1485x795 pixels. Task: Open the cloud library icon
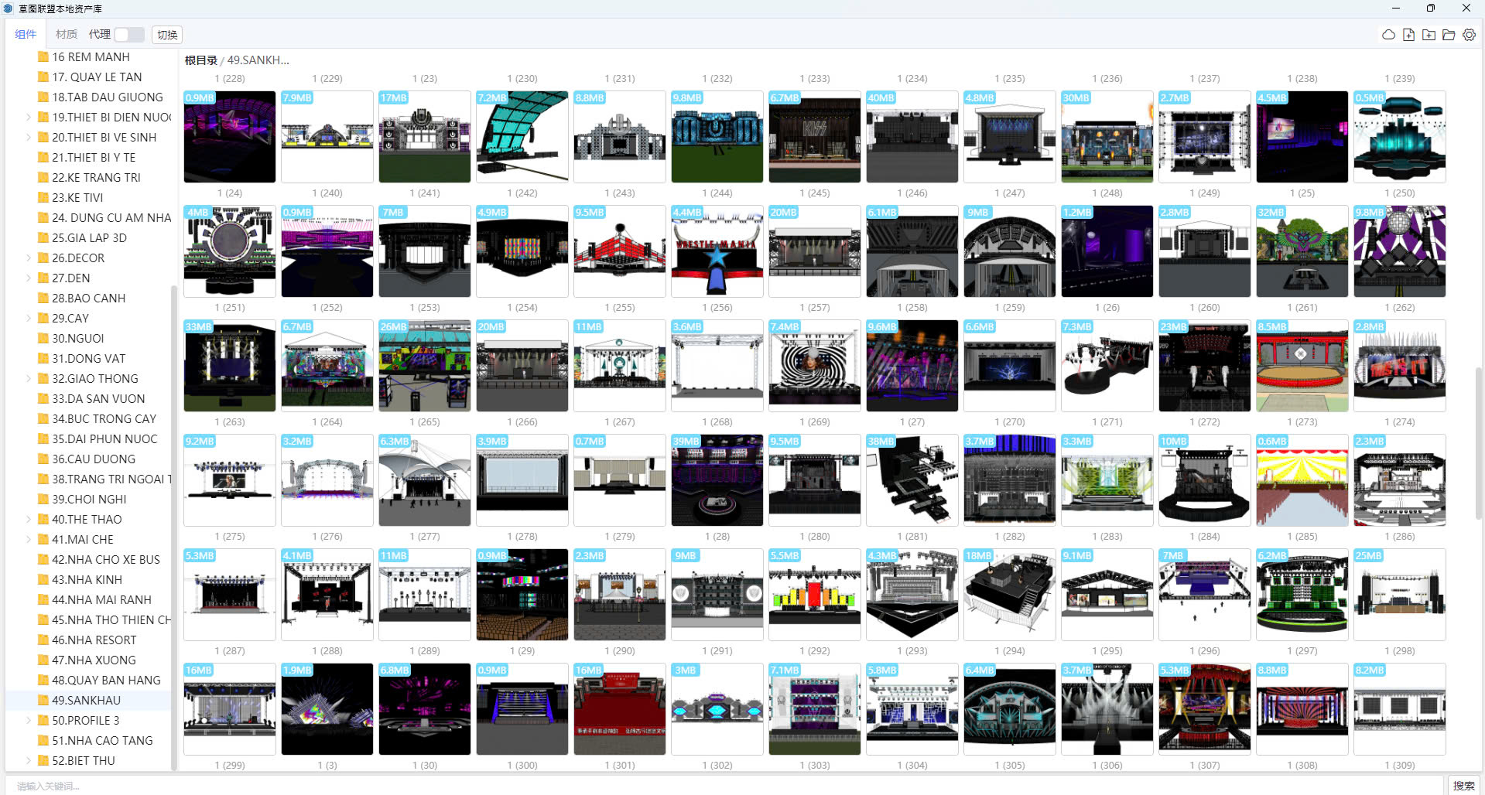[x=1388, y=35]
